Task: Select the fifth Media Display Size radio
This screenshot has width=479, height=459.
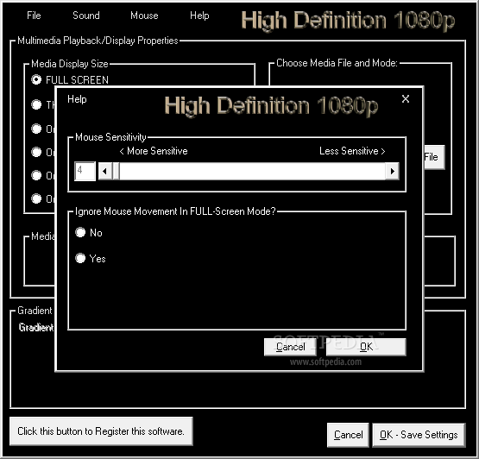Action: pyautogui.click(x=36, y=175)
